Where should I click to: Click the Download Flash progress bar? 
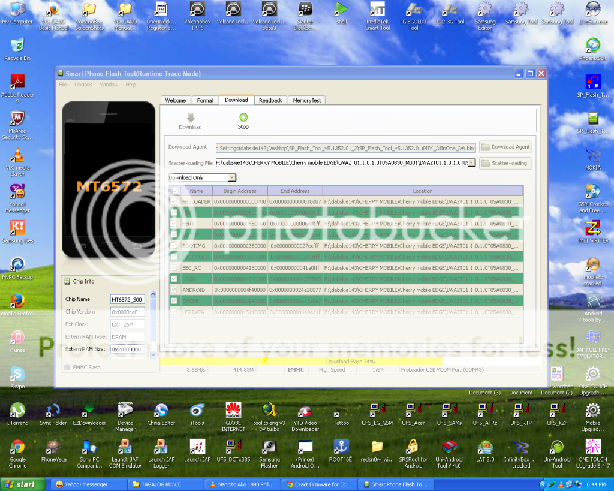(350, 362)
